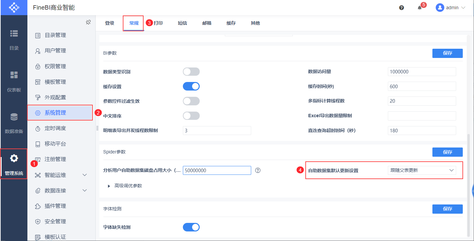Expand the 智能运维 submenu chevron
The image size is (474, 241).
point(85,175)
